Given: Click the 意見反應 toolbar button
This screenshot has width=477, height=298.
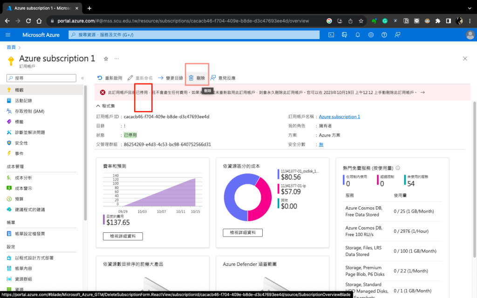Looking at the screenshot, I should (223, 78).
